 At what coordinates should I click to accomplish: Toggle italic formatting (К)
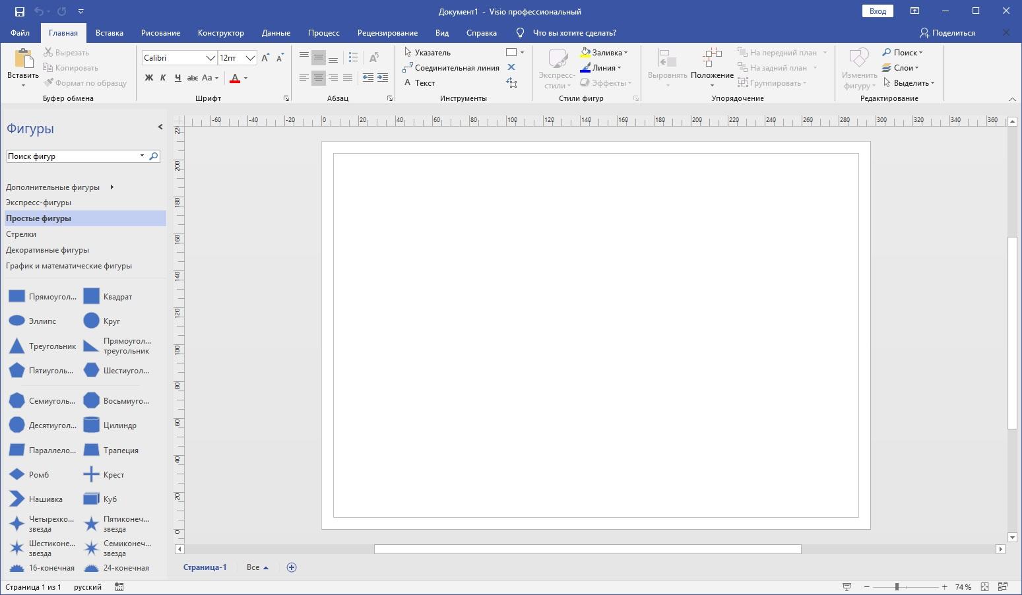click(x=163, y=78)
